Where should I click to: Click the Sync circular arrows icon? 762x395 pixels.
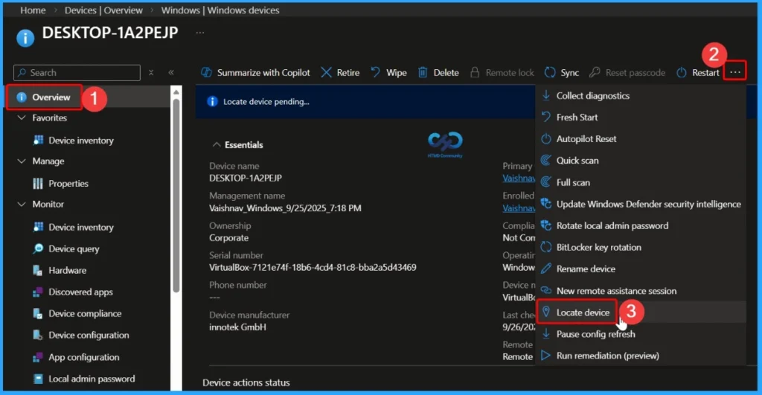[550, 72]
